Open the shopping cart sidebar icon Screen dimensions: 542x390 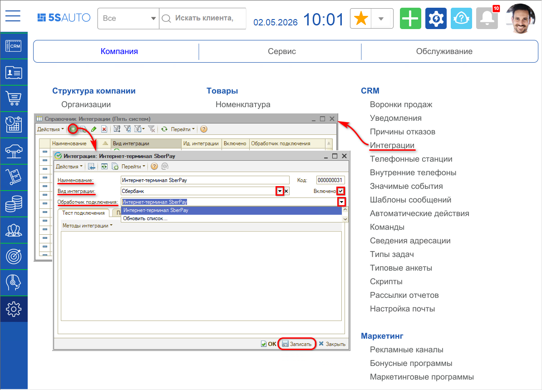14,99
